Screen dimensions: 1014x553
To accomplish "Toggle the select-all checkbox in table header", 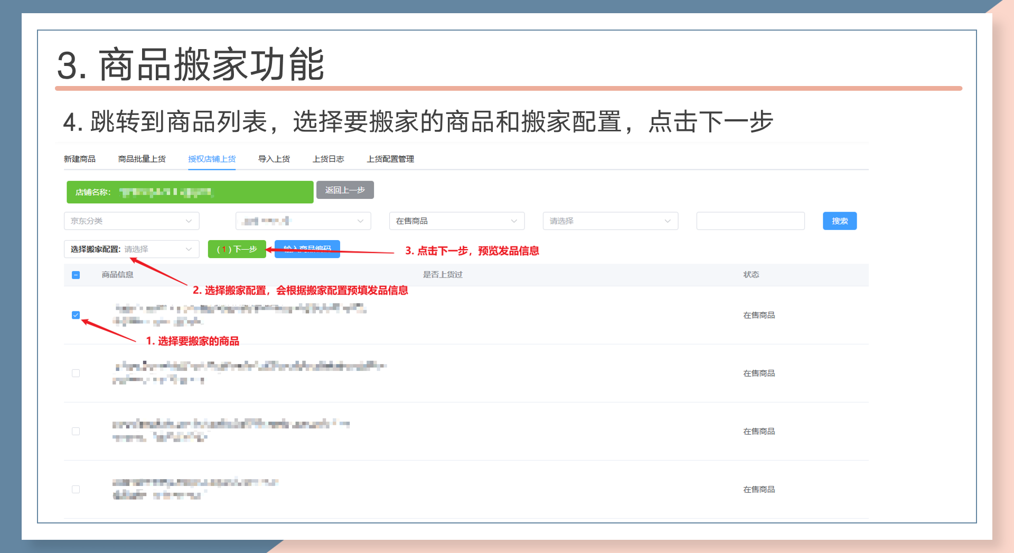I will [x=76, y=275].
